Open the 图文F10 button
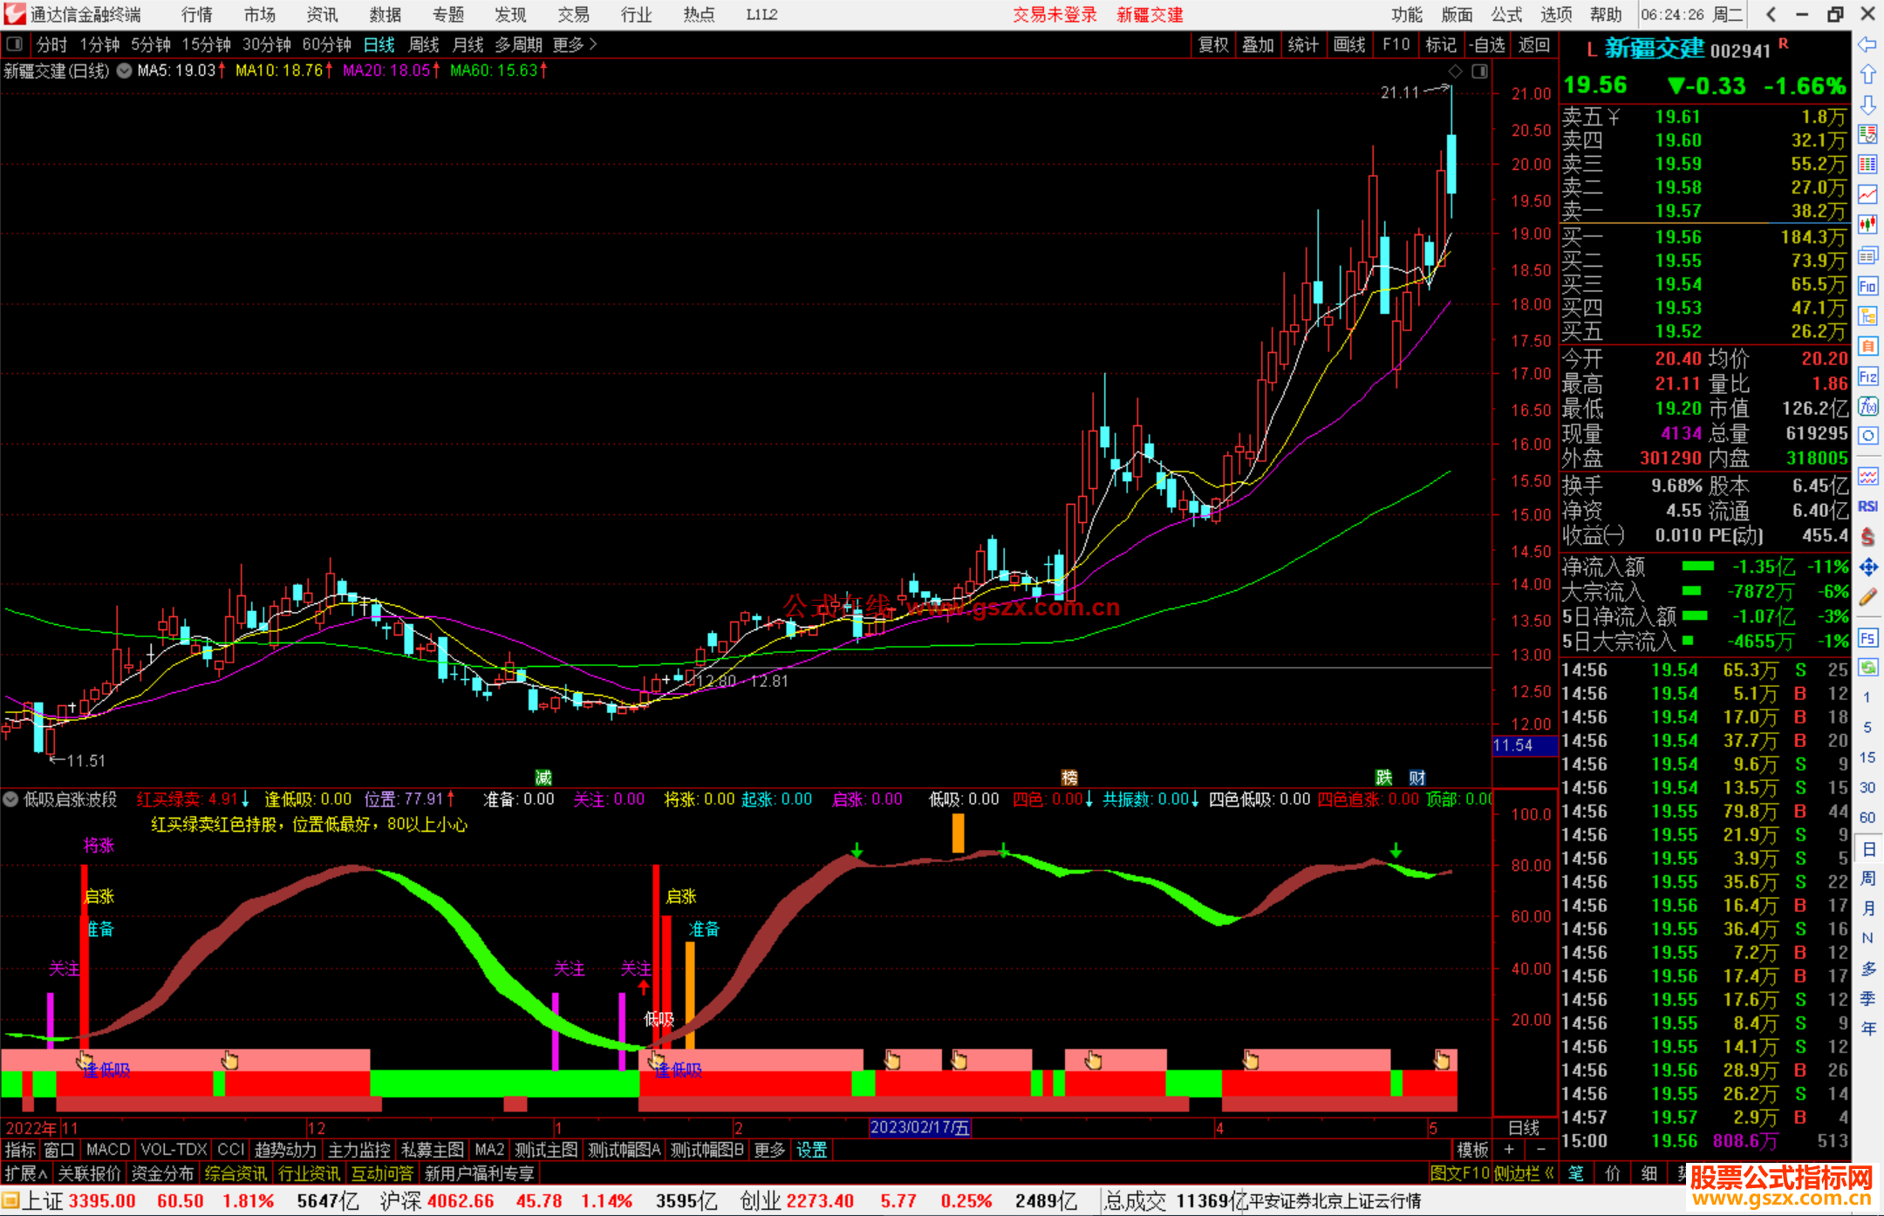This screenshot has height=1216, width=1884. pos(1460,1173)
